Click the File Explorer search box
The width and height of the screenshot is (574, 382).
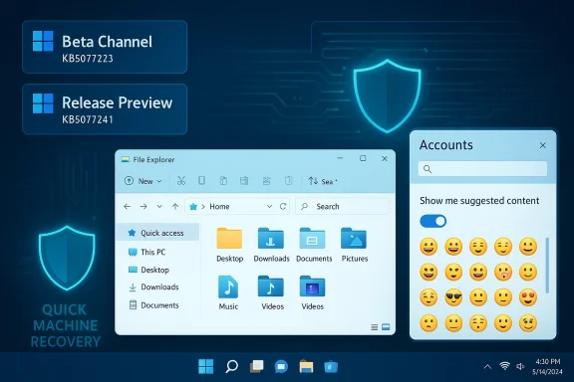point(342,207)
